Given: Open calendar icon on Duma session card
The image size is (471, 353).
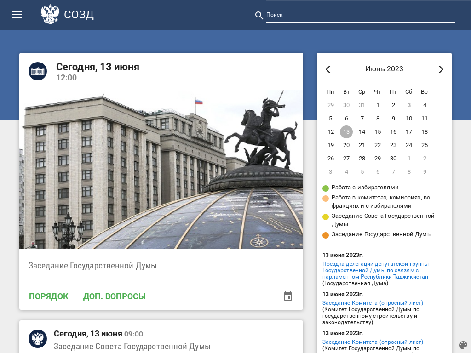Looking at the screenshot, I should (x=288, y=296).
